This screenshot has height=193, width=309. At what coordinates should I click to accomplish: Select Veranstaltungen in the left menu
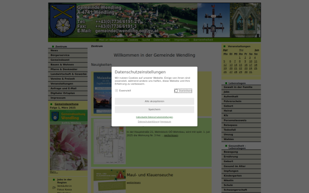coord(68,84)
